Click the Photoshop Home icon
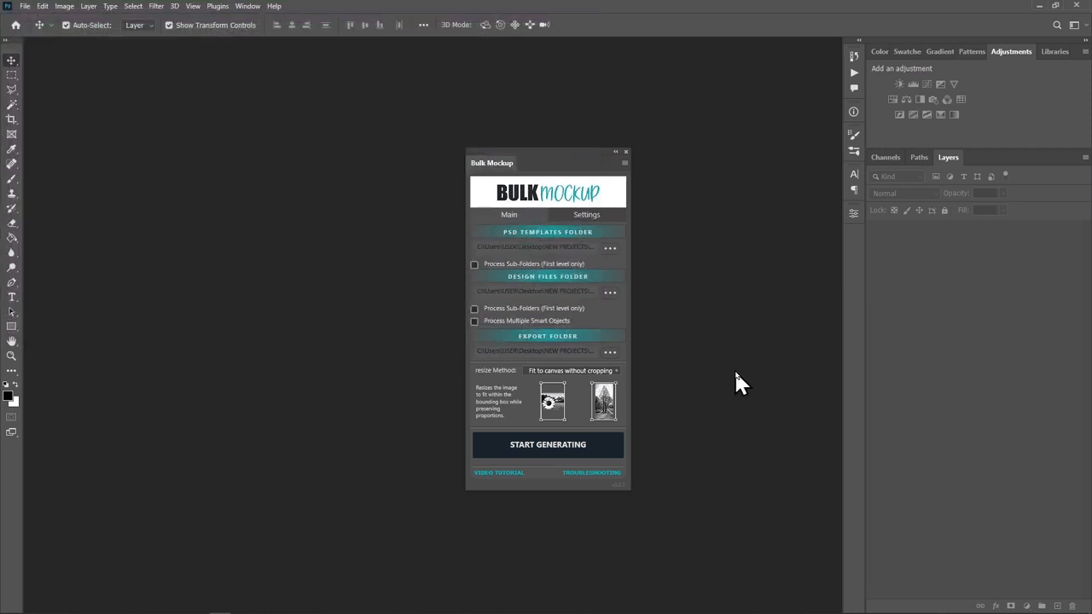The width and height of the screenshot is (1092, 614). click(x=15, y=25)
